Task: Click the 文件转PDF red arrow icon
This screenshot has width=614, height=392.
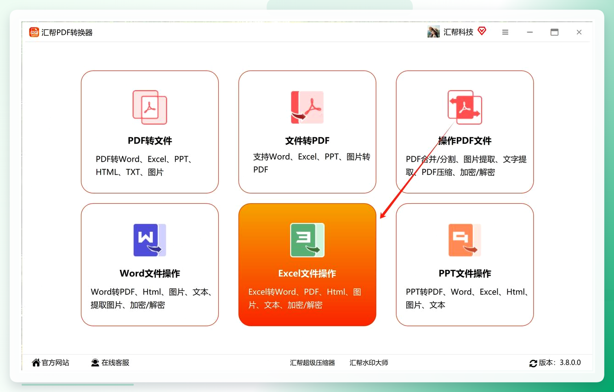Action: coord(307,107)
